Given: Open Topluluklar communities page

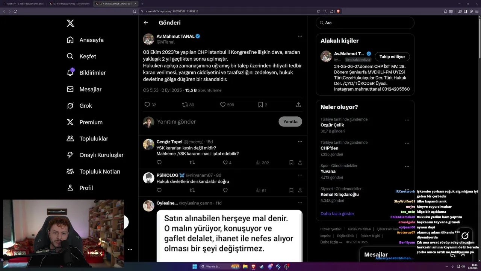Looking at the screenshot, I should click(87, 139).
